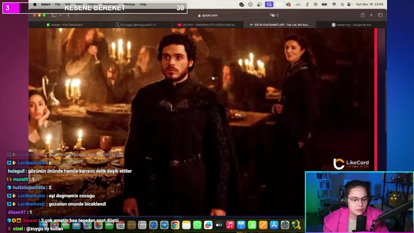Open the Safari sidebar toggle icon

(54, 15)
